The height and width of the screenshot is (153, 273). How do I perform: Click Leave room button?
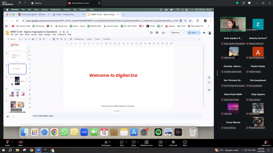coord(266,143)
